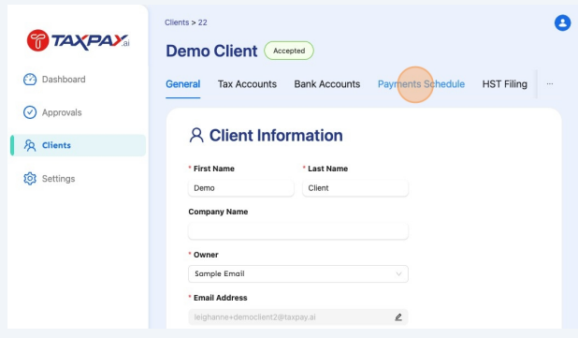Click the Last Name input field
This screenshot has width=578, height=338.
(x=355, y=188)
